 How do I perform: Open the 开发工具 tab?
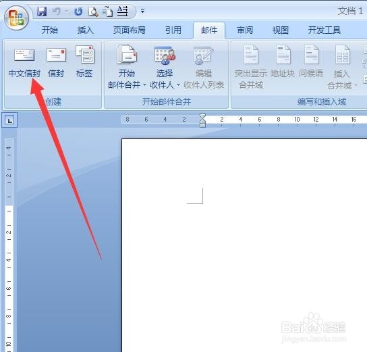tap(324, 30)
